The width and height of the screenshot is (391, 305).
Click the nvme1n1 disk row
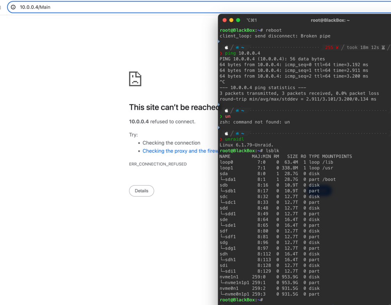coord(269,276)
